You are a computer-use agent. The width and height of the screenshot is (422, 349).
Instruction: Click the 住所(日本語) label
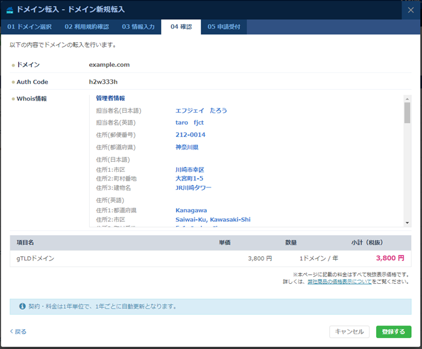[113, 160]
